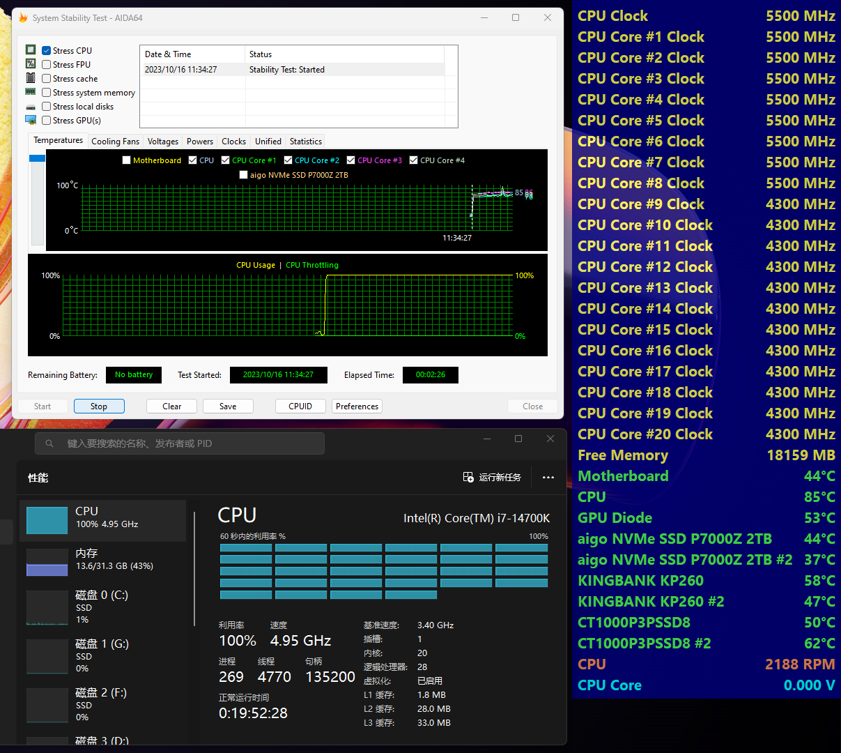Viewport: 841px width, 753px height.
Task: Select Disk 1 (G:) in performance list
Action: 103,655
